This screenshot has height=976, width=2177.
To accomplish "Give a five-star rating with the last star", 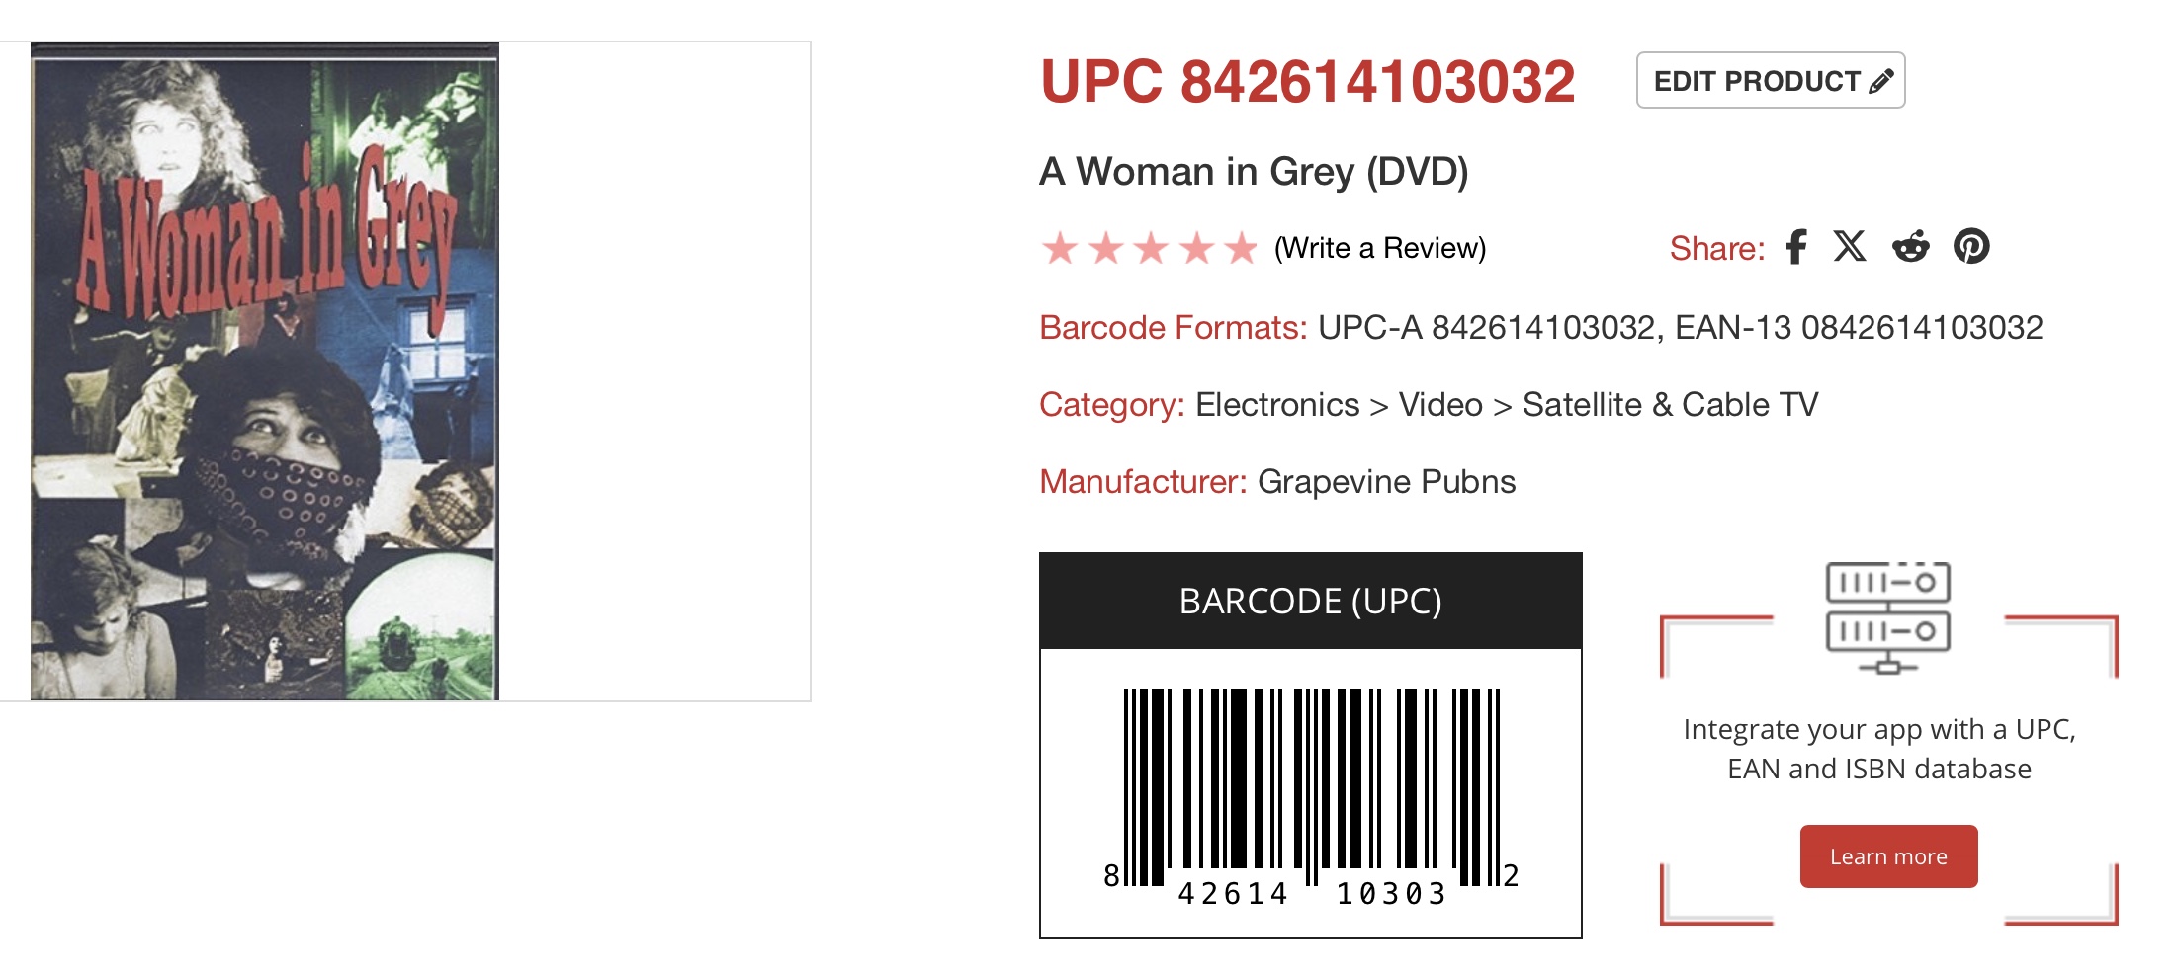I will point(1241,248).
